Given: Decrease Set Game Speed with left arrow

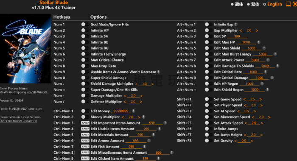Looking at the screenshot, I should point(244,99).
